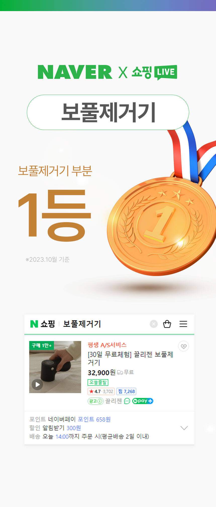Screen dimensions: 216x507
Task: Open the 끌리젠 보풀제거기 product title
Action: (130, 358)
